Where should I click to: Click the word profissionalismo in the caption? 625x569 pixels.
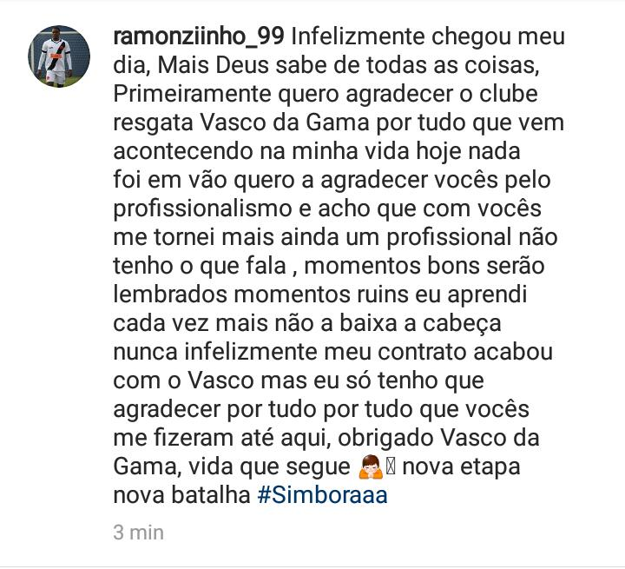202,209
